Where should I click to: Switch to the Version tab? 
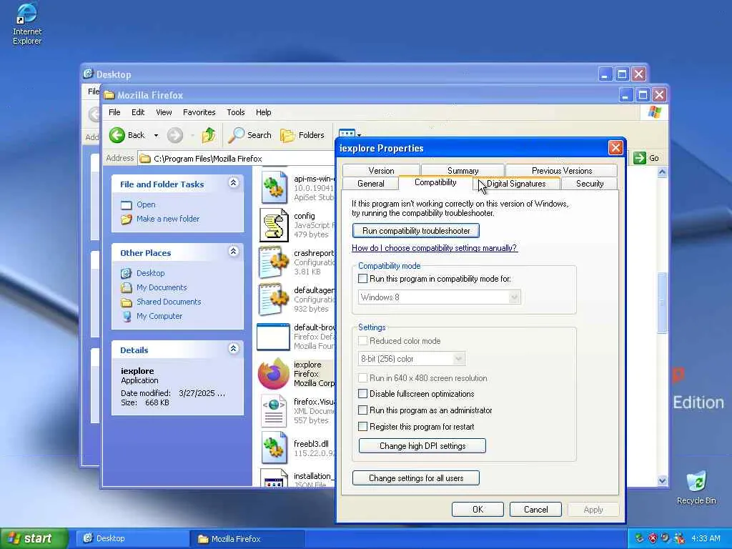[x=381, y=170]
